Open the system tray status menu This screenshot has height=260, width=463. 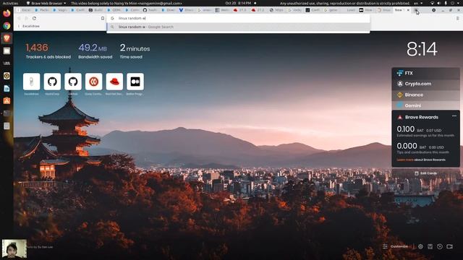tap(446, 3)
